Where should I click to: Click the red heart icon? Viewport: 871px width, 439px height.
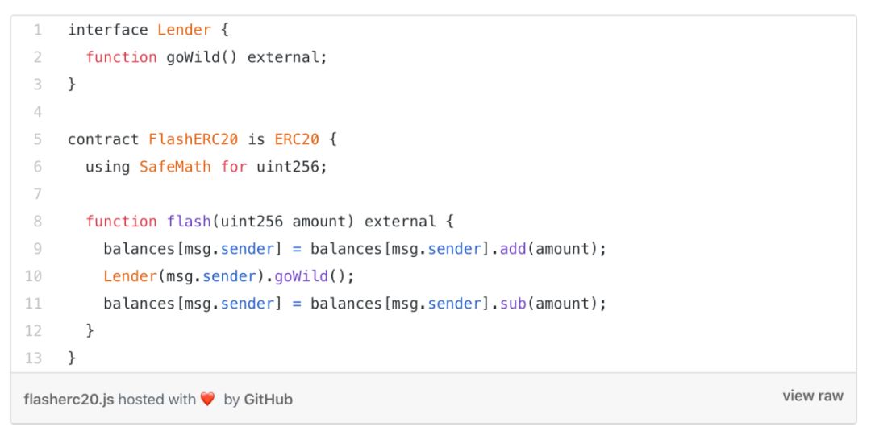coord(207,399)
